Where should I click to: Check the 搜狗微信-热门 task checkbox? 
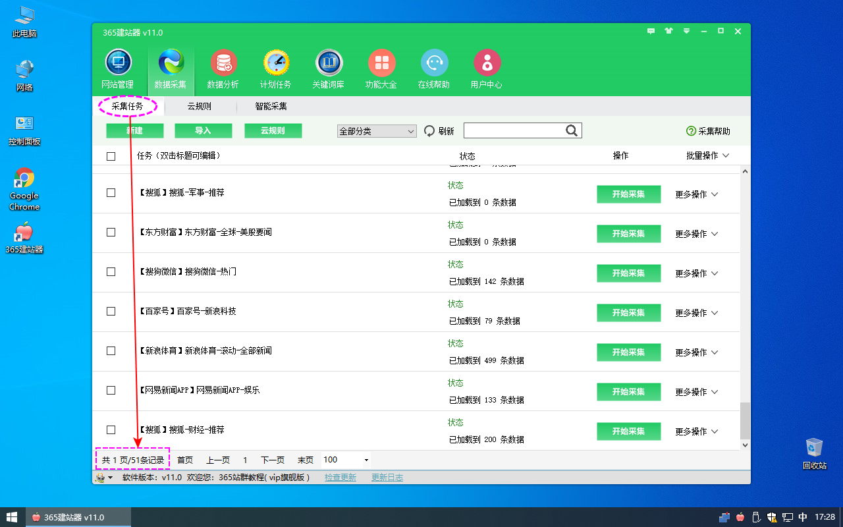pos(111,271)
